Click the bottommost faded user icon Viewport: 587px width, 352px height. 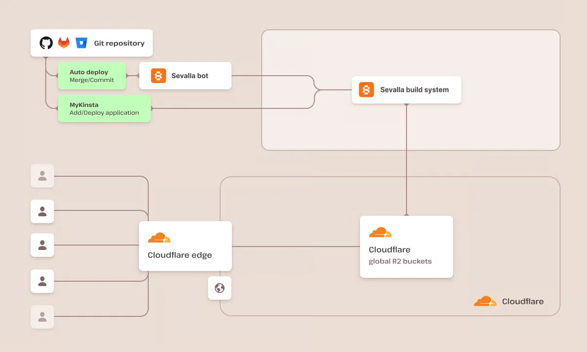pyautogui.click(x=43, y=317)
